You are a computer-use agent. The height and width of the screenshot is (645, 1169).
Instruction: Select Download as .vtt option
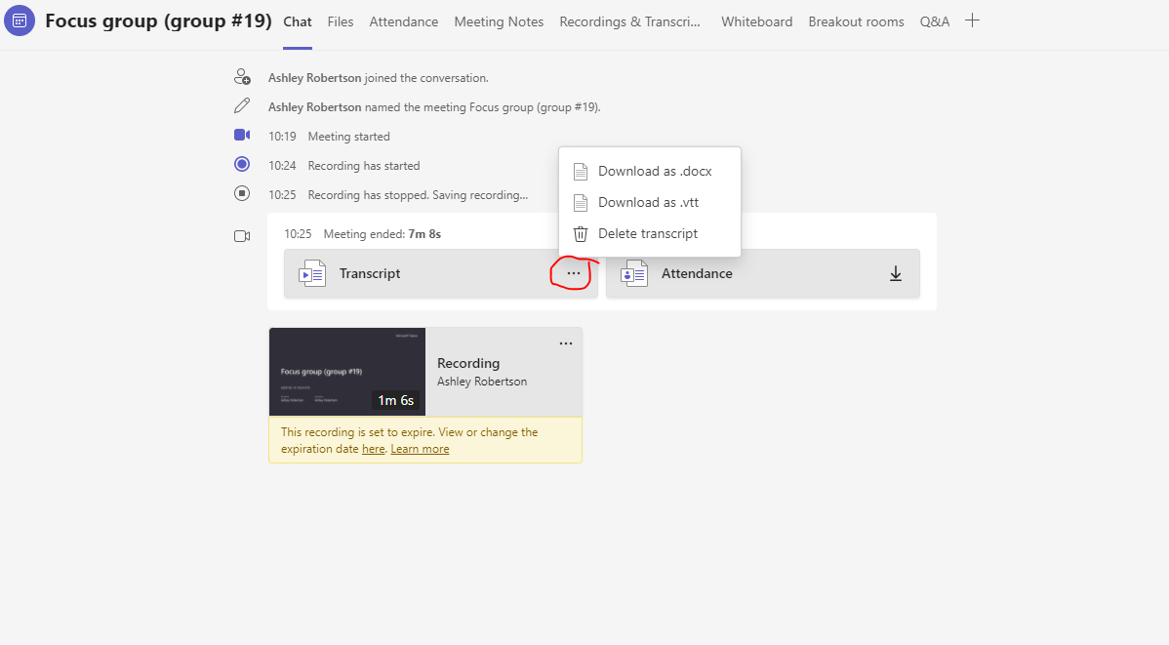pyautogui.click(x=648, y=203)
